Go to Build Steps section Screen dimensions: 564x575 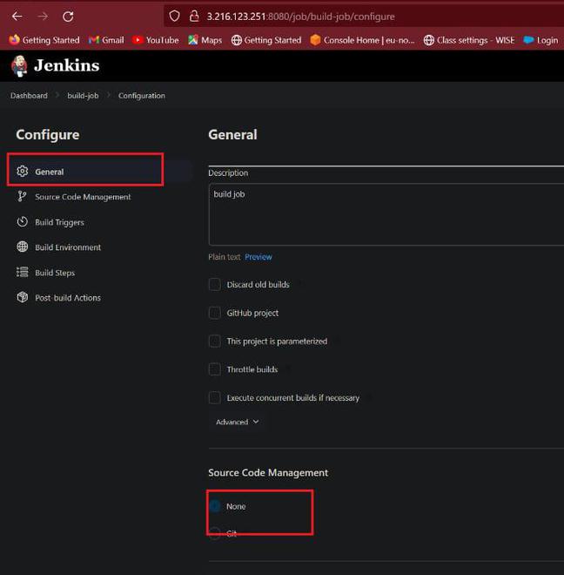pyautogui.click(x=55, y=273)
